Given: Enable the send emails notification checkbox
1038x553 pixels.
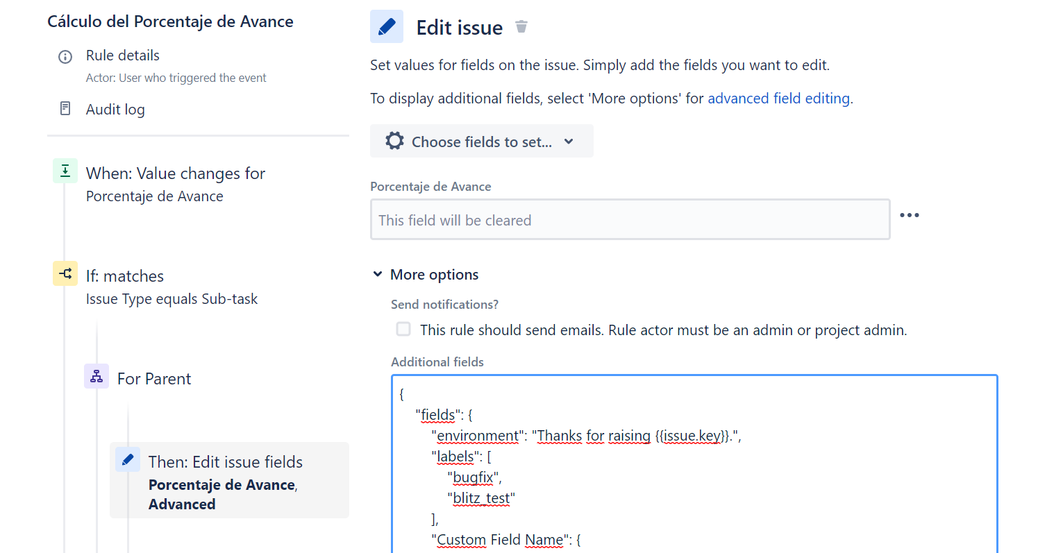Looking at the screenshot, I should 403,330.
